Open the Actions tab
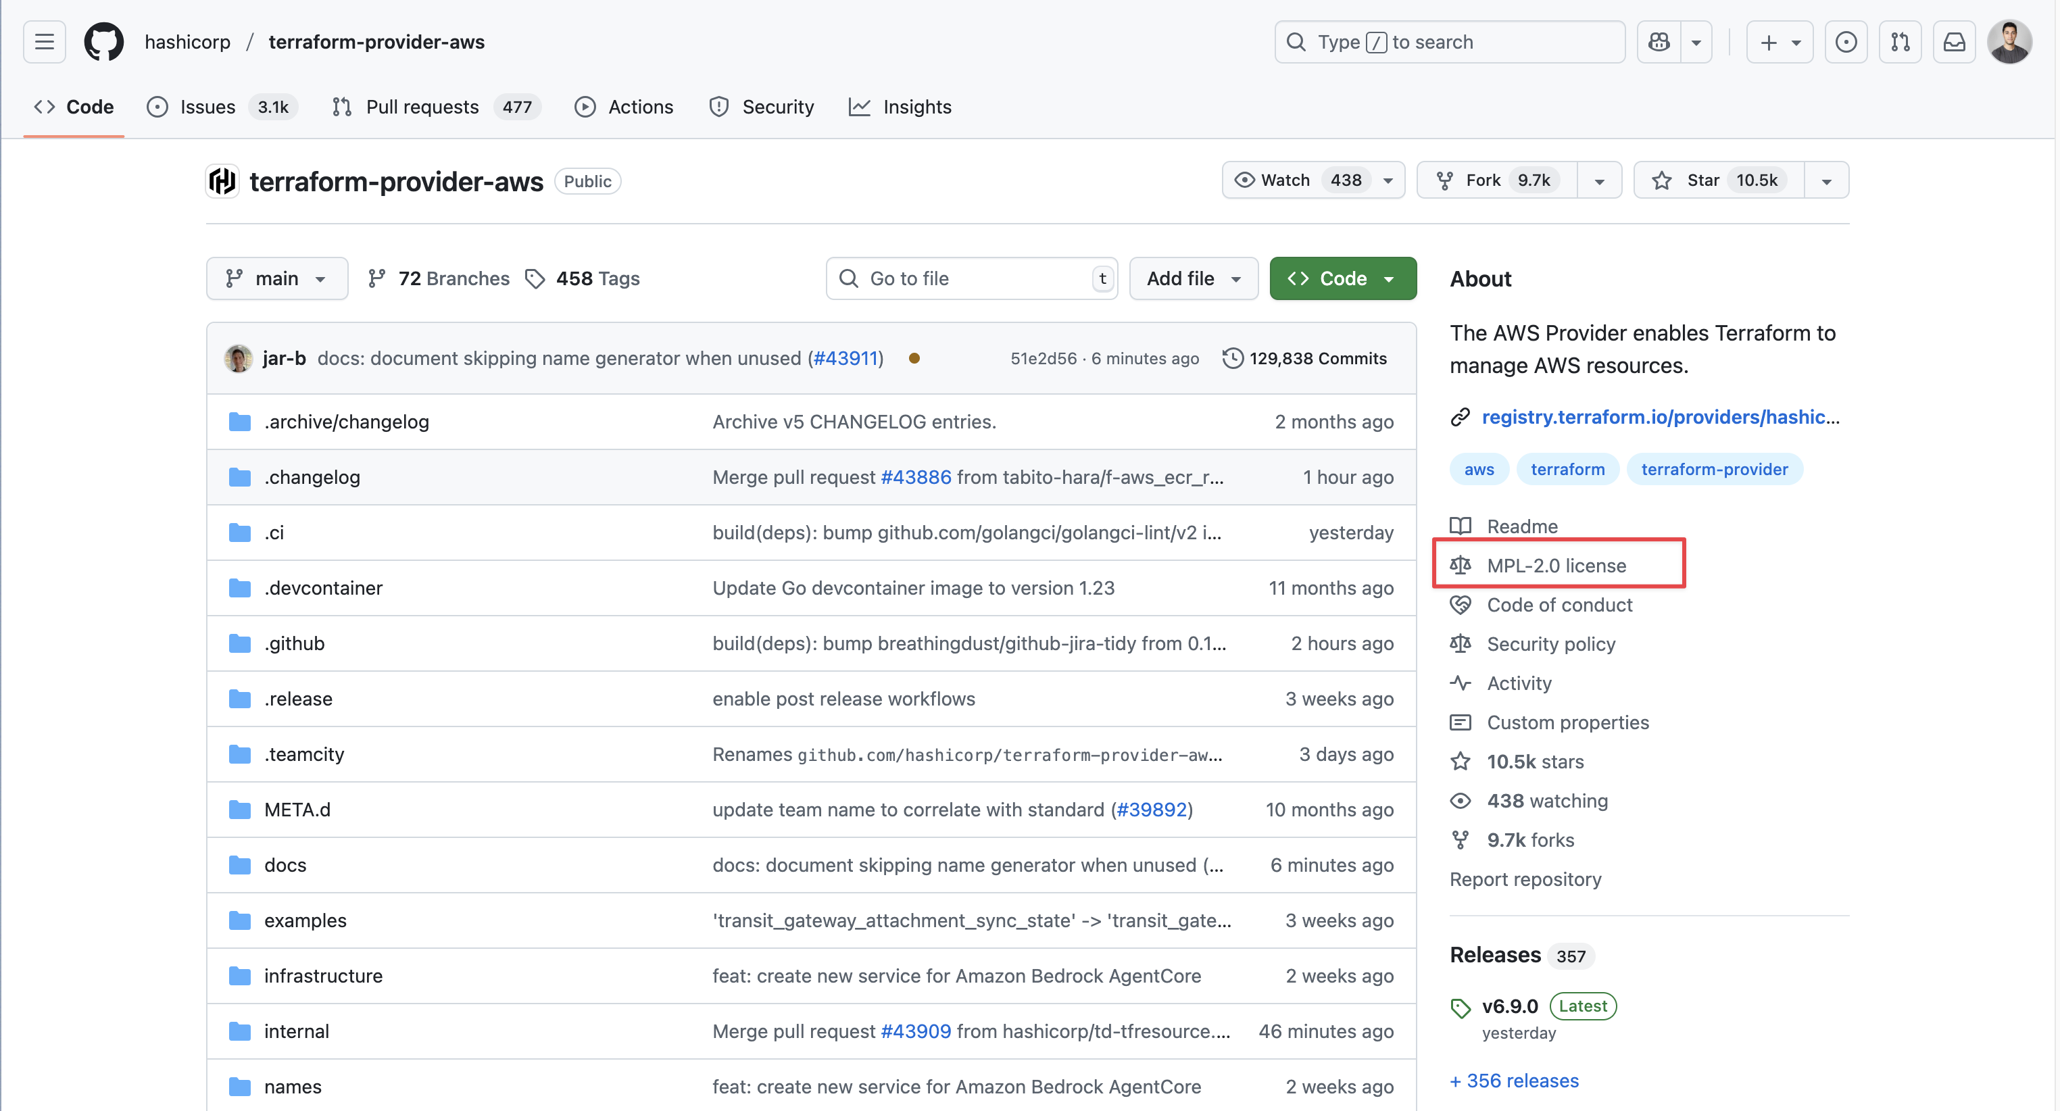The width and height of the screenshot is (2060, 1111). [x=641, y=106]
